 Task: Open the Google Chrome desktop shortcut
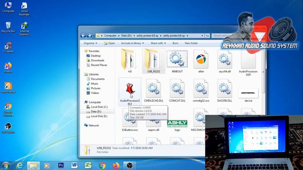[x=8, y=110]
